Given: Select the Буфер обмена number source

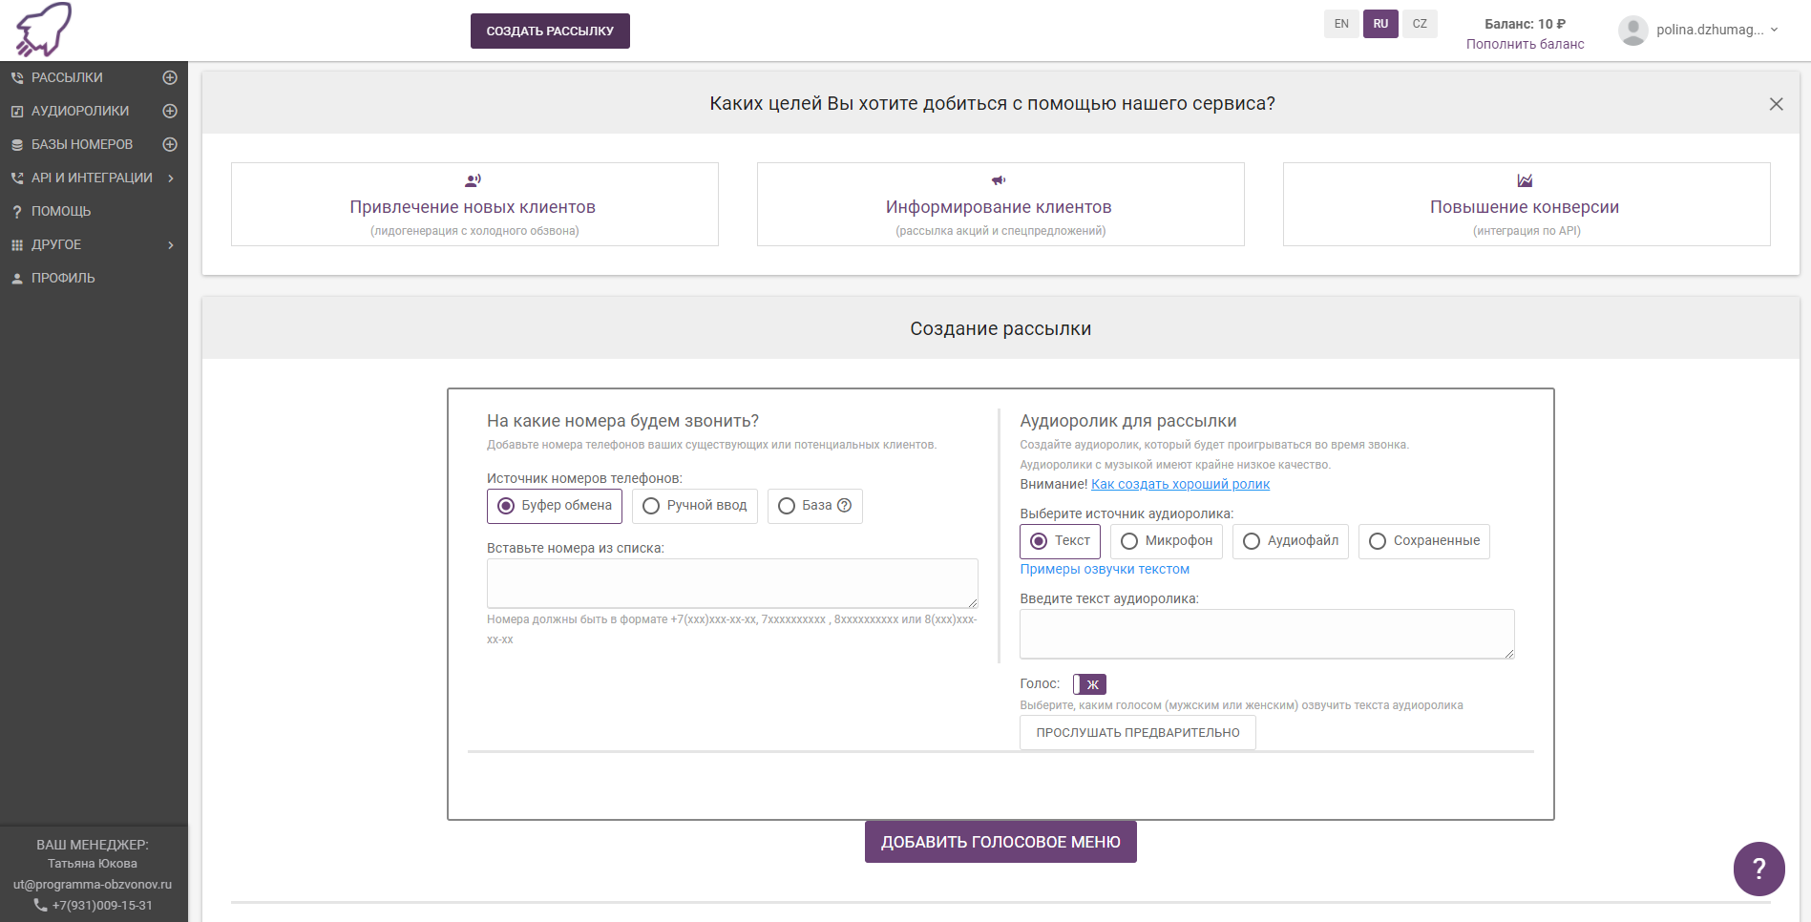Looking at the screenshot, I should tap(555, 506).
